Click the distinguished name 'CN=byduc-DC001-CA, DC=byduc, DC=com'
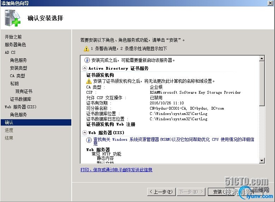The width and height of the screenshot is (275, 202). click(x=187, y=109)
